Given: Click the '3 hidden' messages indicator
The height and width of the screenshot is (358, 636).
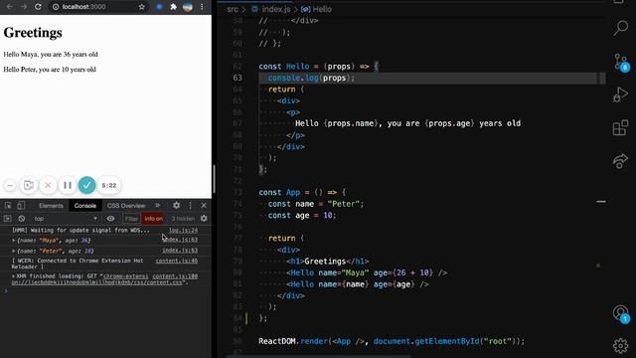Looking at the screenshot, I should click(x=183, y=219).
